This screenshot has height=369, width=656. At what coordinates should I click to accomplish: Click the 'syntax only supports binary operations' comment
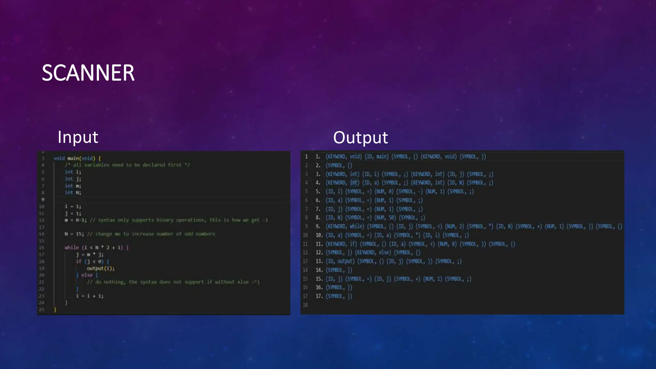click(179, 220)
